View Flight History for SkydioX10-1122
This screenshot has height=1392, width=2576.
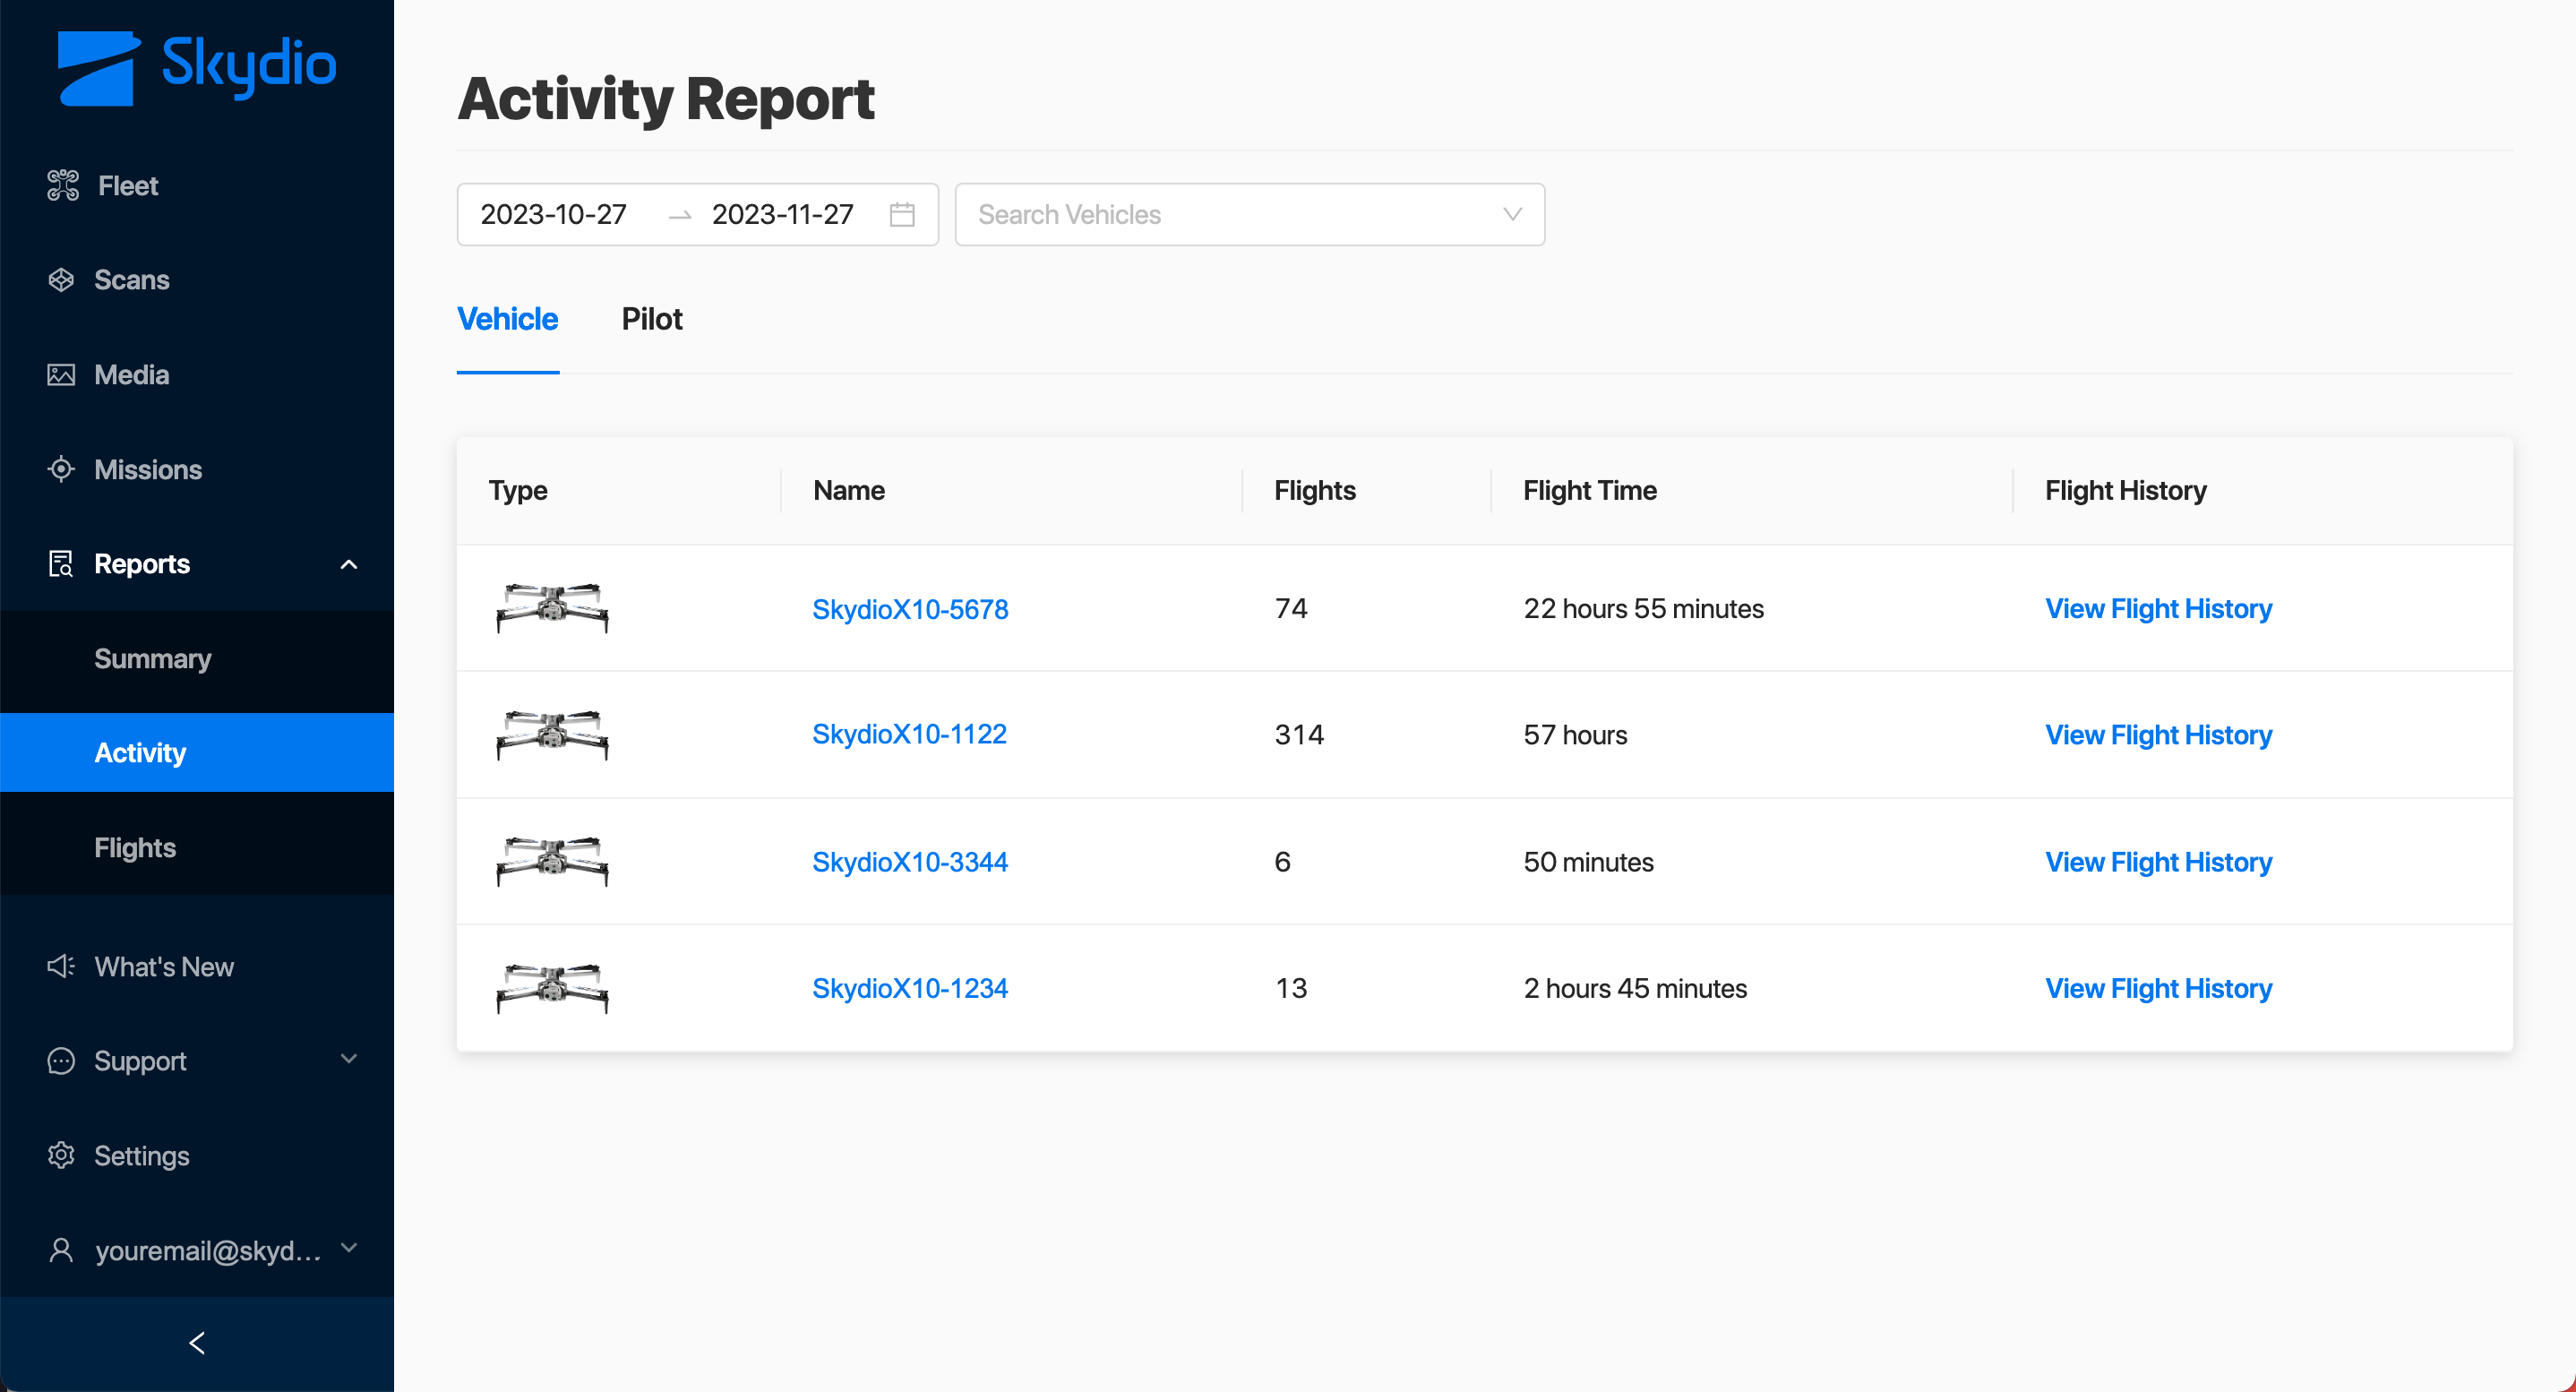tap(2158, 735)
